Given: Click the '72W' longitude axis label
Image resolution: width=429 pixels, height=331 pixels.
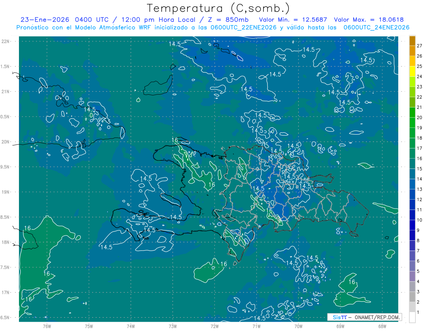Looking at the screenshot, I should pyautogui.click(x=214, y=326).
